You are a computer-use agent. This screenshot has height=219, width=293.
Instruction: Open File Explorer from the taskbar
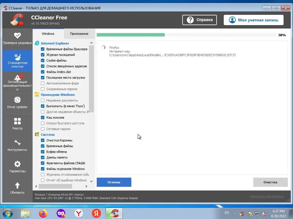[x=25, y=213]
